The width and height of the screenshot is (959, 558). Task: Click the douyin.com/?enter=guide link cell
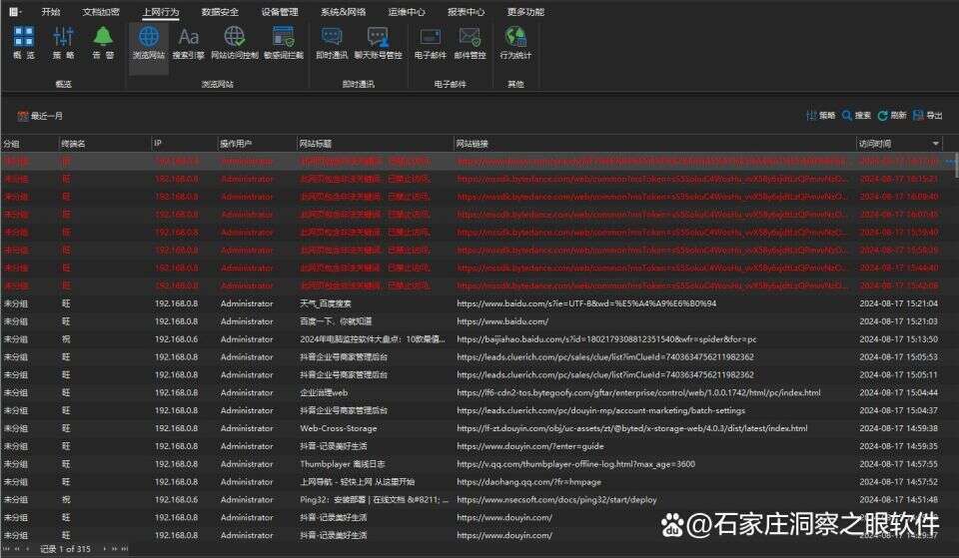point(530,446)
